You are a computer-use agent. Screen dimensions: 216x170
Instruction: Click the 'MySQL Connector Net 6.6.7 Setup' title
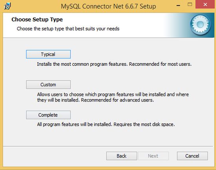pyautogui.click(x=108, y=6)
